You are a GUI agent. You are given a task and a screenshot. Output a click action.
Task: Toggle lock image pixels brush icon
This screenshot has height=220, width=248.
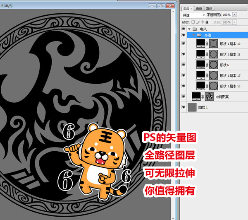click(198, 22)
